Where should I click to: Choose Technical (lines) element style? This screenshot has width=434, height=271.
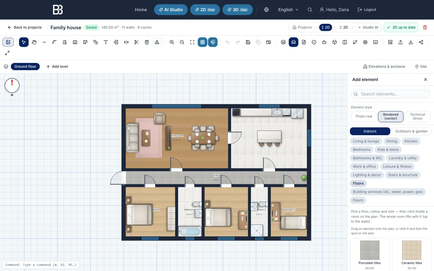(417, 117)
